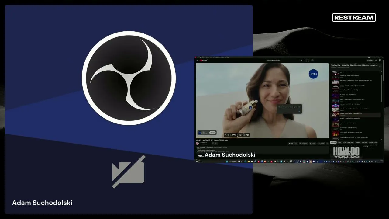Like the video with thumbs-up button
Screen dimensions: 389x219
point(291,143)
